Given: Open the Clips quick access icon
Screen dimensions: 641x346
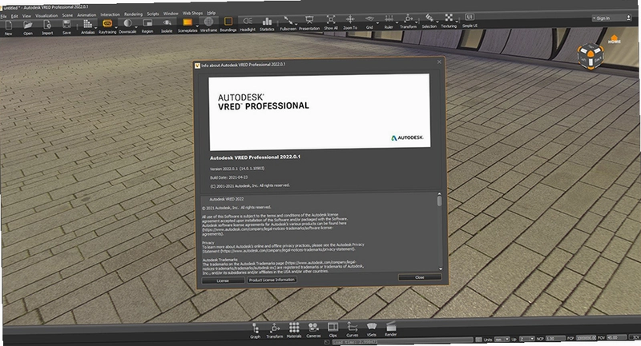Looking at the screenshot, I should [x=333, y=329].
